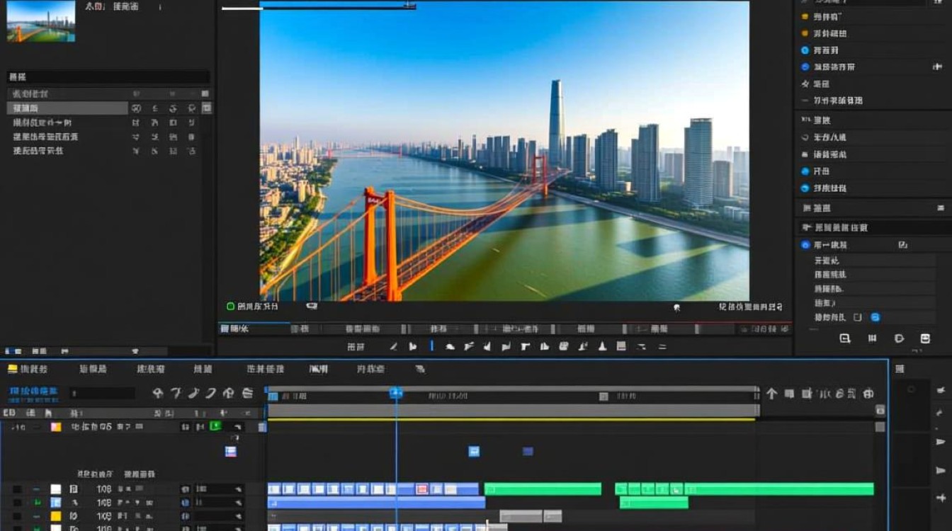Image resolution: width=952 pixels, height=531 pixels.
Task: Click the yellow color label in the layer list
Action: (x=55, y=516)
